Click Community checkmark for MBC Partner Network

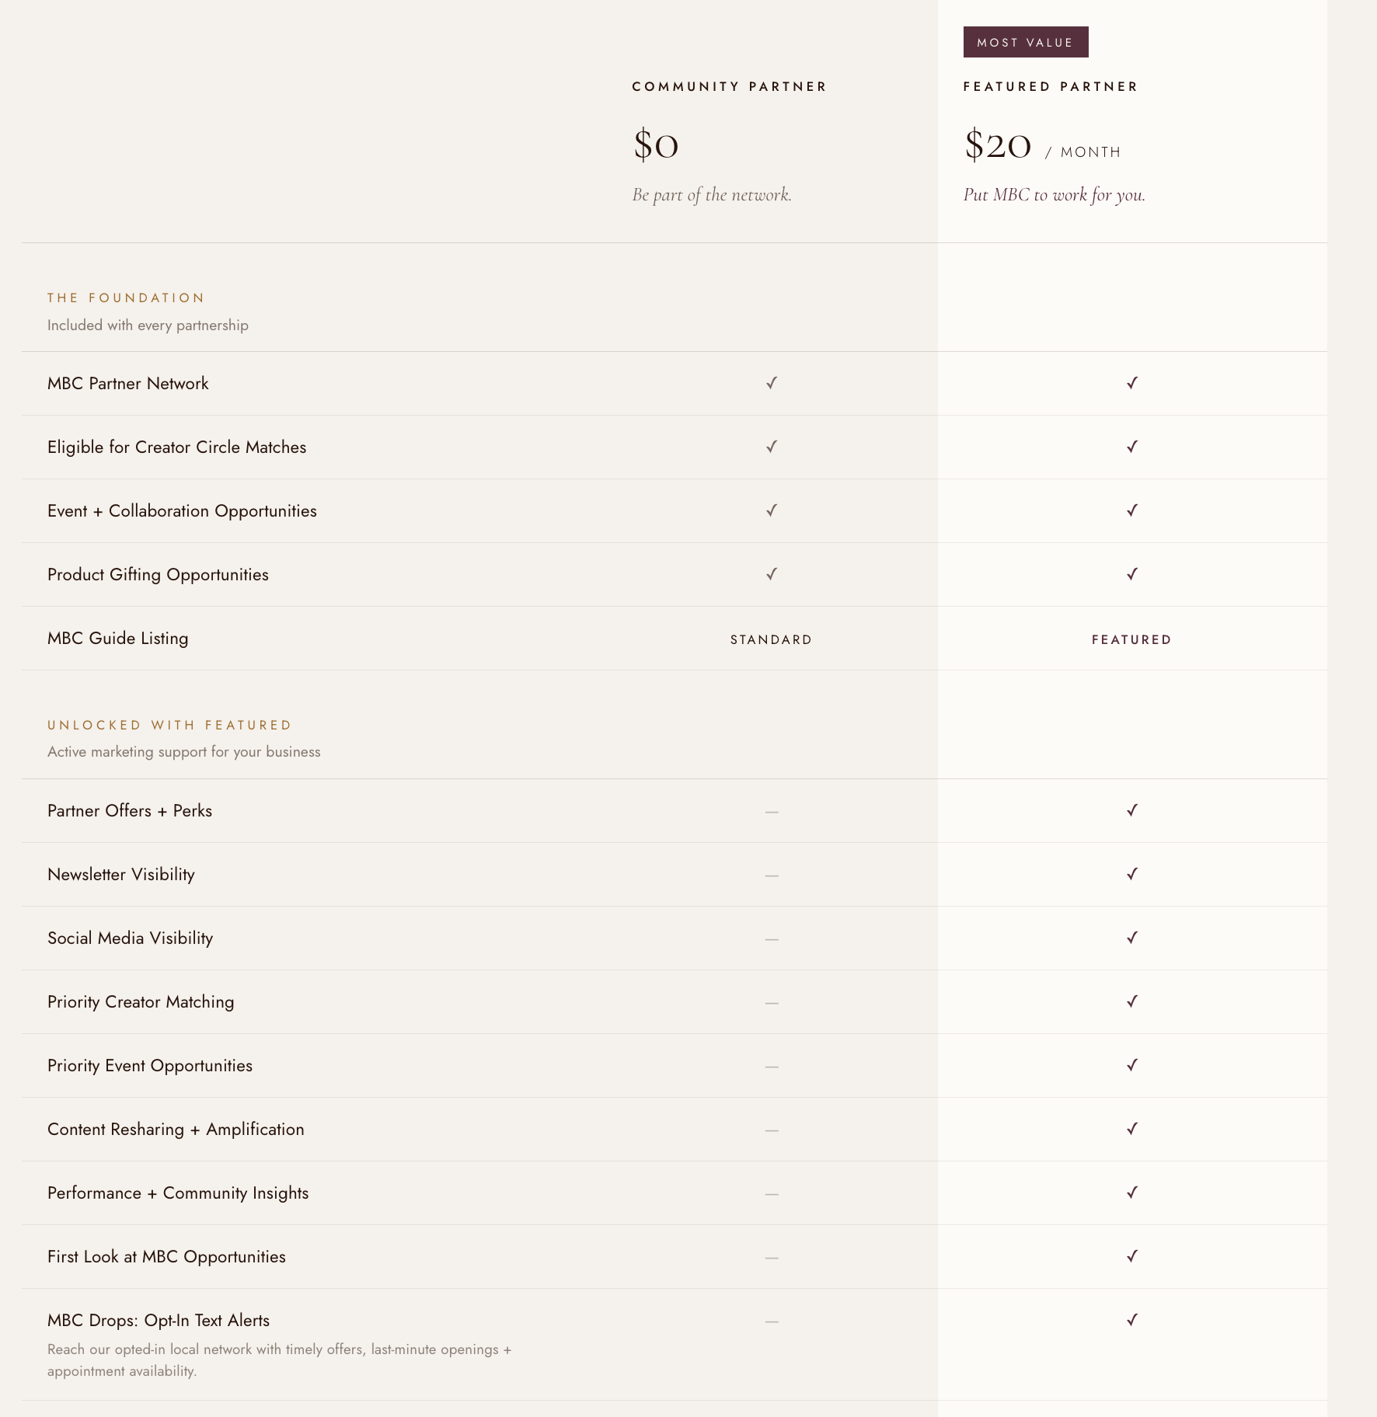(771, 383)
